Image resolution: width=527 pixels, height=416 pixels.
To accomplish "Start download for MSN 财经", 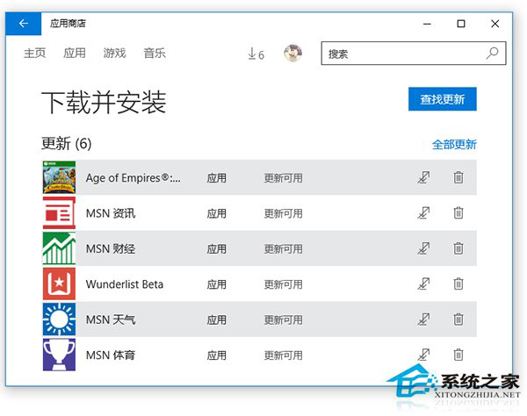I will point(423,248).
